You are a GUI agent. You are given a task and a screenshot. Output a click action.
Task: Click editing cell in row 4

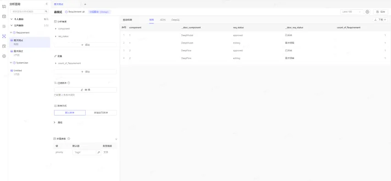(237, 58)
